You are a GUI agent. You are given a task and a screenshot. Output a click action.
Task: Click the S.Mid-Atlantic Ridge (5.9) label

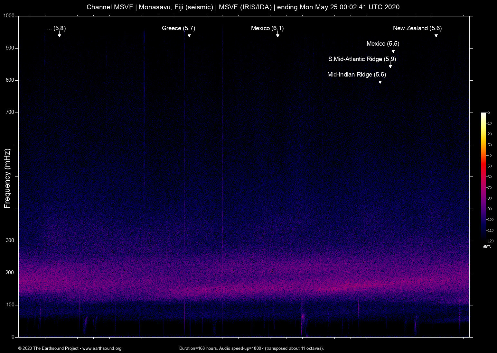click(362, 59)
